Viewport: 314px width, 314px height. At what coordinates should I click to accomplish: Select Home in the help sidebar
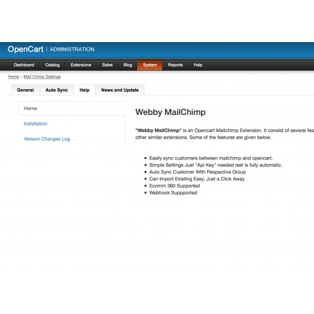coord(72,109)
